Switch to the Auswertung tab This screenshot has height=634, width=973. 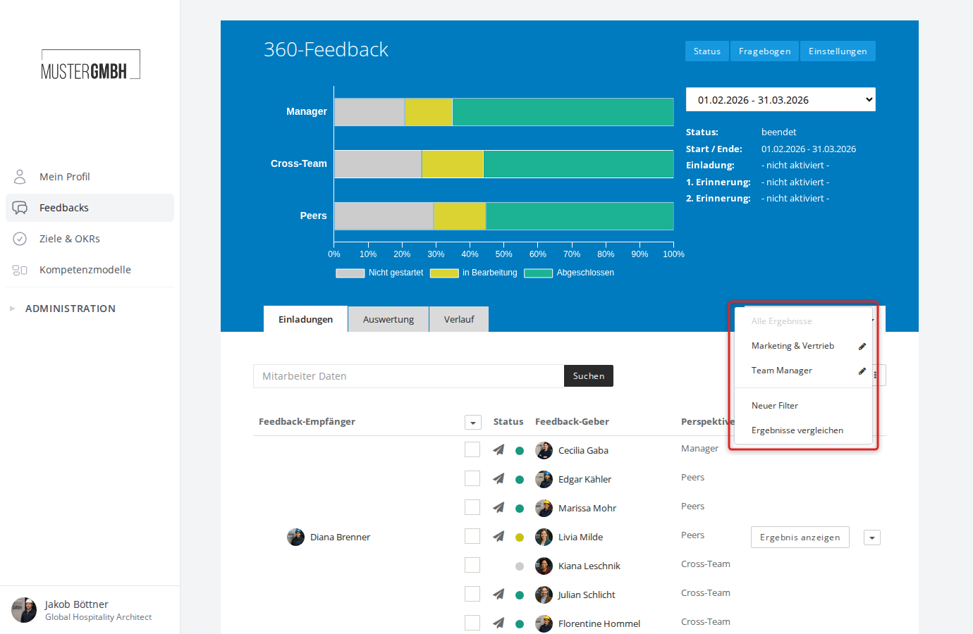coord(388,319)
